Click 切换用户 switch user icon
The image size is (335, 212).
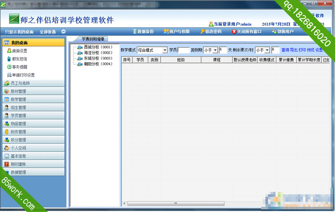coord(274,32)
